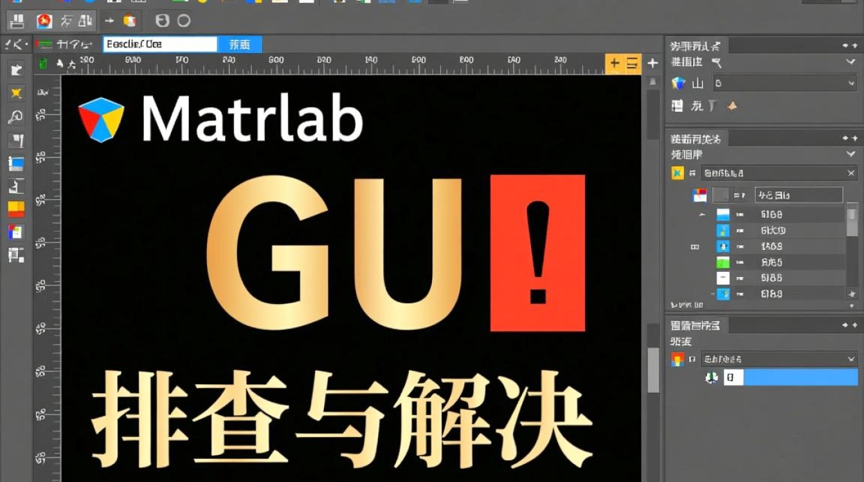Screen dimensions: 864x482
Task: Click the layer list scrollbar down arrow
Action: click(852, 293)
